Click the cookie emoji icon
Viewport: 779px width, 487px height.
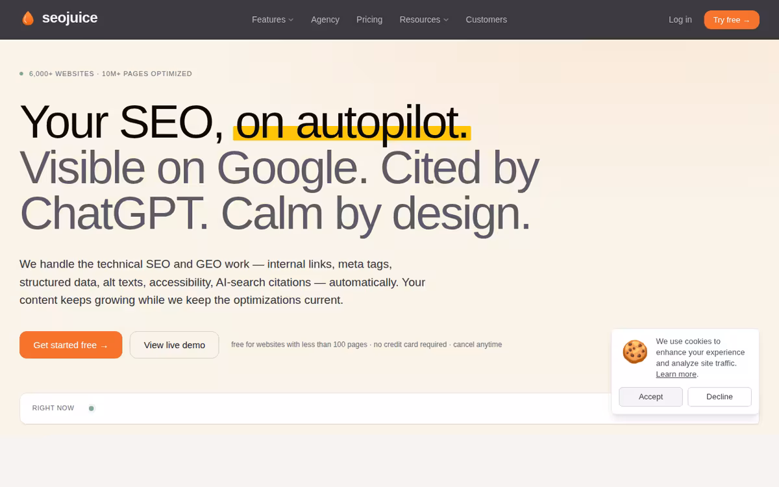[x=635, y=351]
